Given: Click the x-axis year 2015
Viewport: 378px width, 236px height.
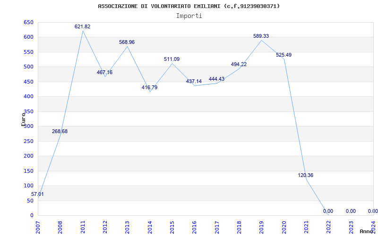Looking at the screenshot, I should point(172,228).
